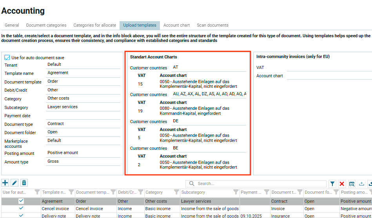Open the Document template column filter
The width and height of the screenshot is (372, 218).
pos(113,192)
